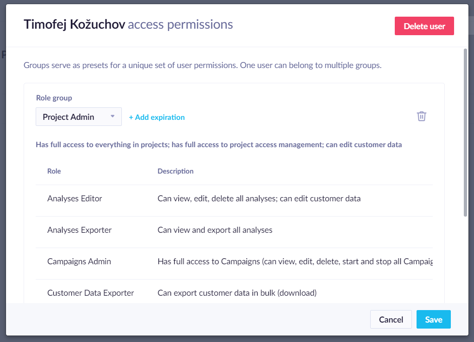Click the Add expiration link
Image resolution: width=474 pixels, height=342 pixels.
coord(157,117)
